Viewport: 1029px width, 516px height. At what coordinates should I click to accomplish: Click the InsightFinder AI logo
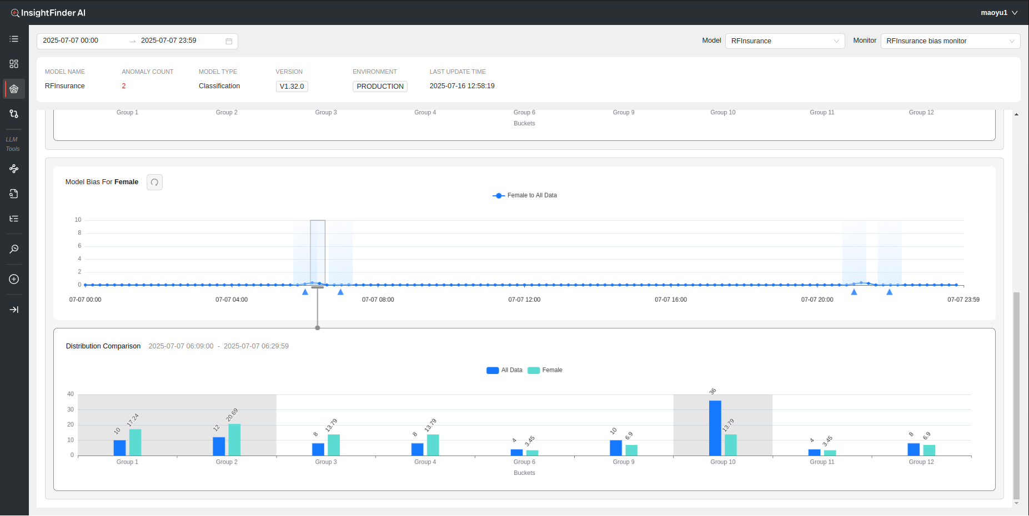(48, 13)
